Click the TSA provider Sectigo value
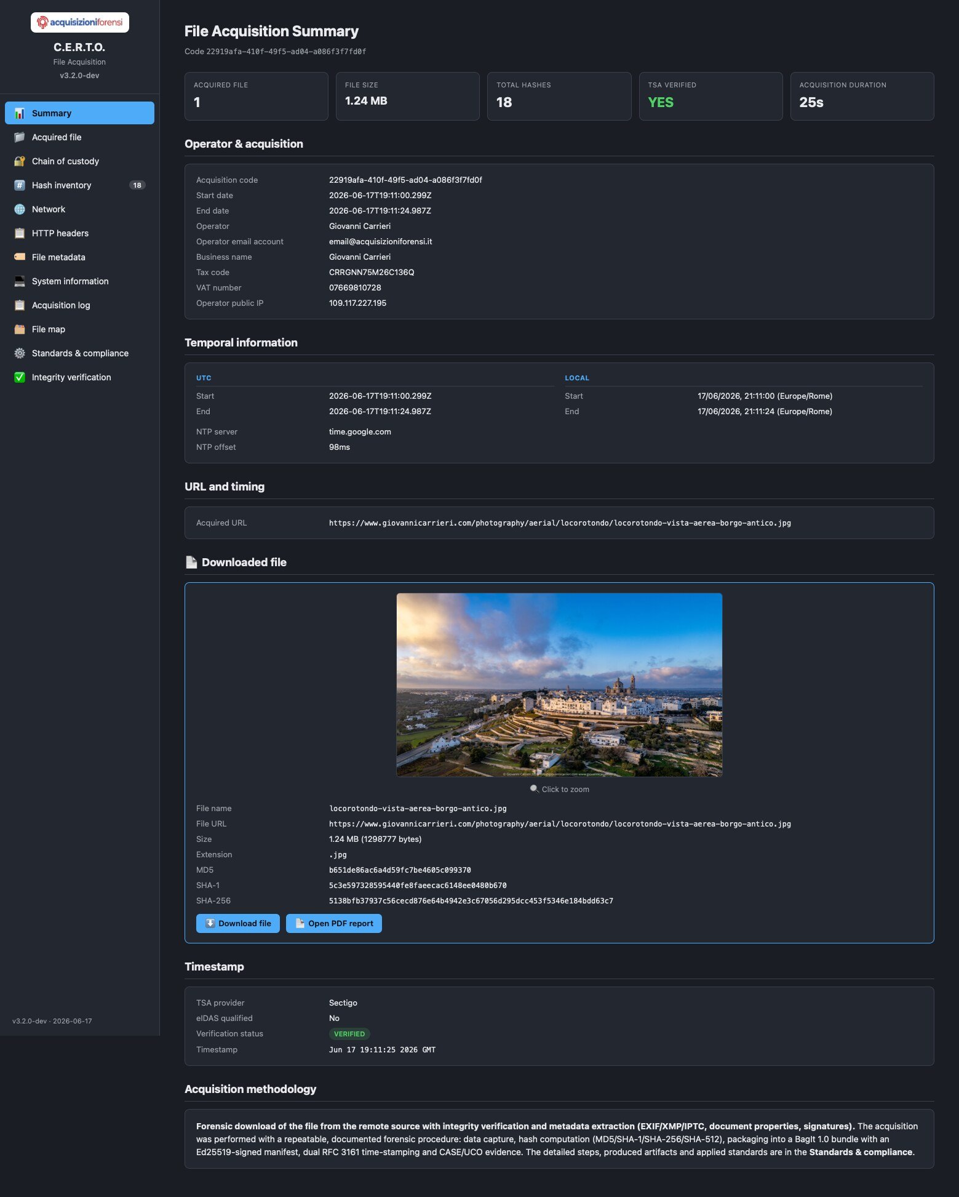 [x=343, y=1003]
